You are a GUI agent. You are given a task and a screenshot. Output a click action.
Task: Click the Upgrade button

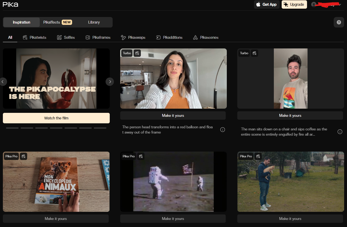click(294, 4)
